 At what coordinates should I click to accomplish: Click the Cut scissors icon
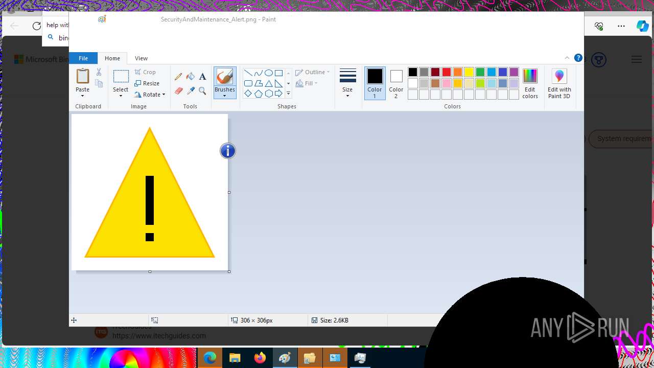point(99,72)
